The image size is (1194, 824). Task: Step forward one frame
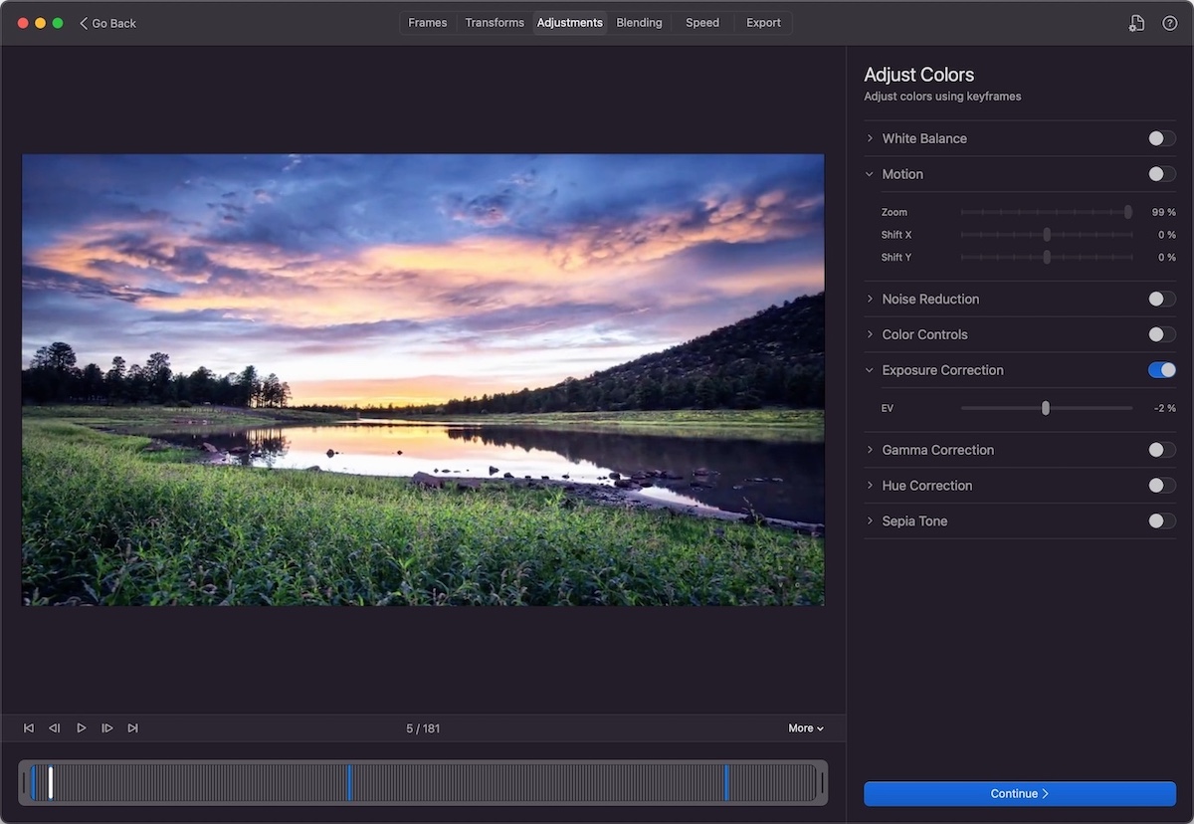(107, 728)
